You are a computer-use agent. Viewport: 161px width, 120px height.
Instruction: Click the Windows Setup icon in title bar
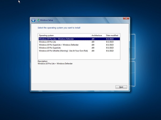point(38,20)
